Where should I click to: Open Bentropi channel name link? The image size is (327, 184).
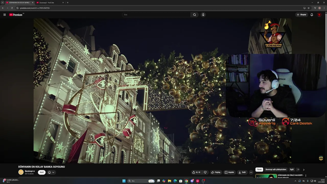[x=29, y=171]
